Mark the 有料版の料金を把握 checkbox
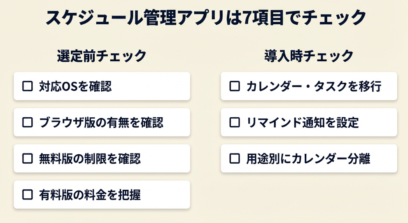 [x=28, y=195]
